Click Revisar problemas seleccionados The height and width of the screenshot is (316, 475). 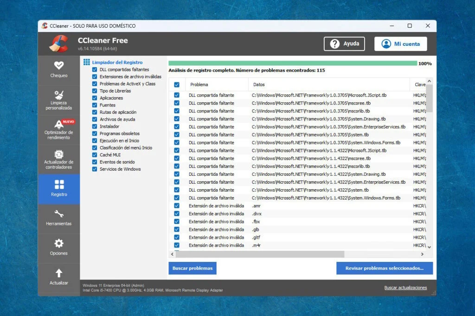pyautogui.click(x=385, y=268)
